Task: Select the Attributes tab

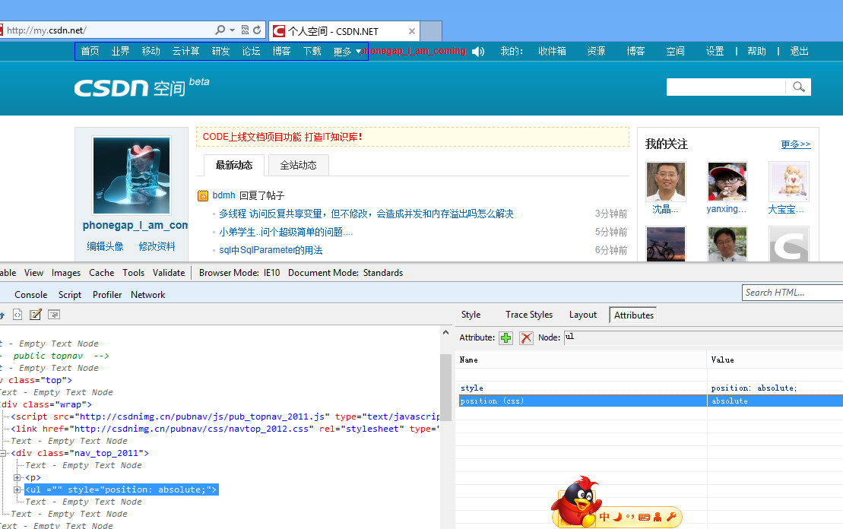Action: tap(634, 315)
